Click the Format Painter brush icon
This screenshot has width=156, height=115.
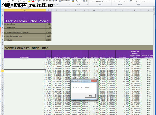tap(8, 1)
